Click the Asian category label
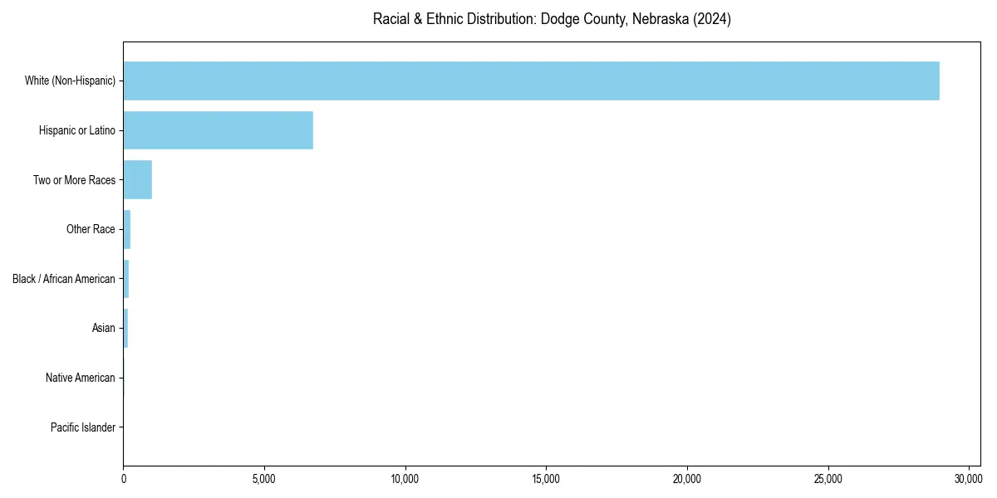Viewport: 997px width, 498px height. click(105, 328)
